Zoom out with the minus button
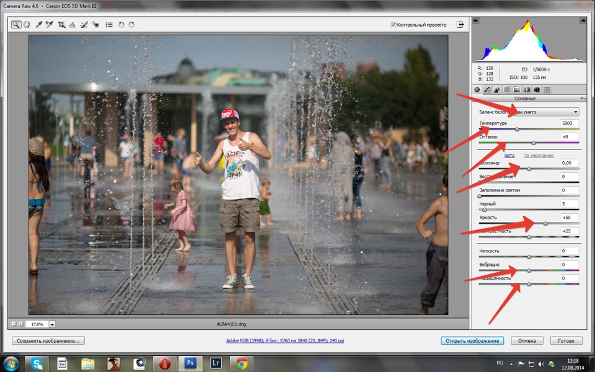 pyautogui.click(x=14, y=324)
